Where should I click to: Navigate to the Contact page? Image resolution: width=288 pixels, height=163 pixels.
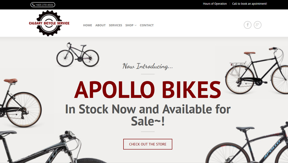click(x=147, y=25)
